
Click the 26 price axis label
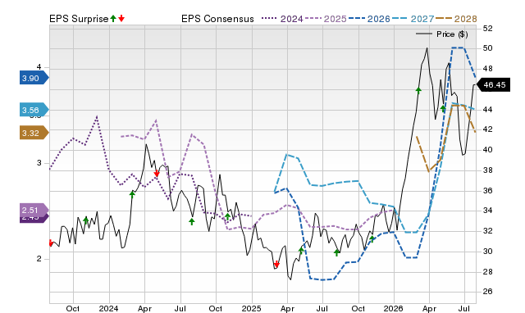(487, 292)
